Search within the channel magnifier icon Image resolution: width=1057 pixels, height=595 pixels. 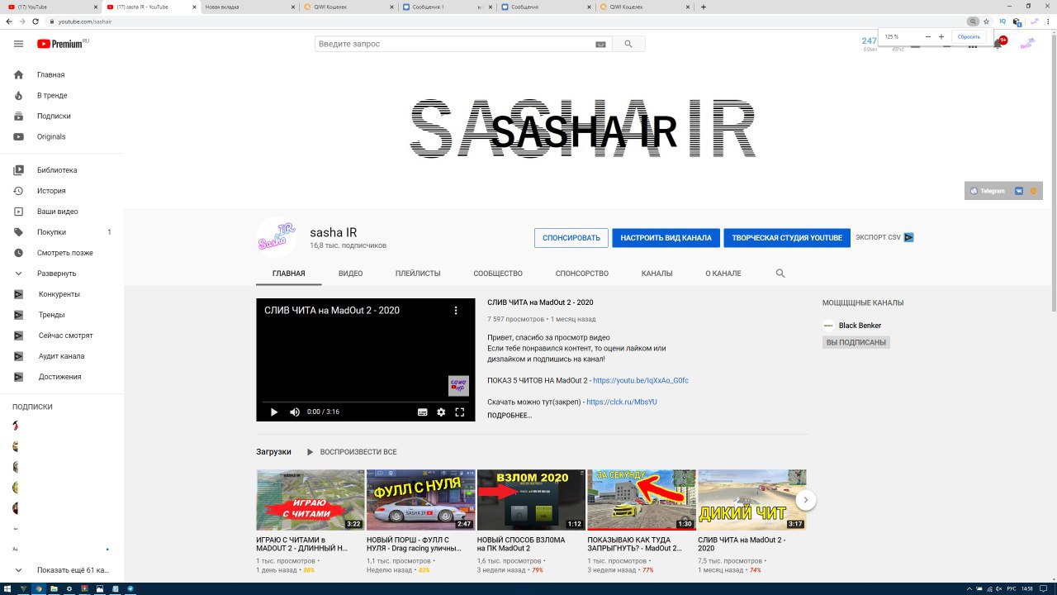(x=780, y=274)
